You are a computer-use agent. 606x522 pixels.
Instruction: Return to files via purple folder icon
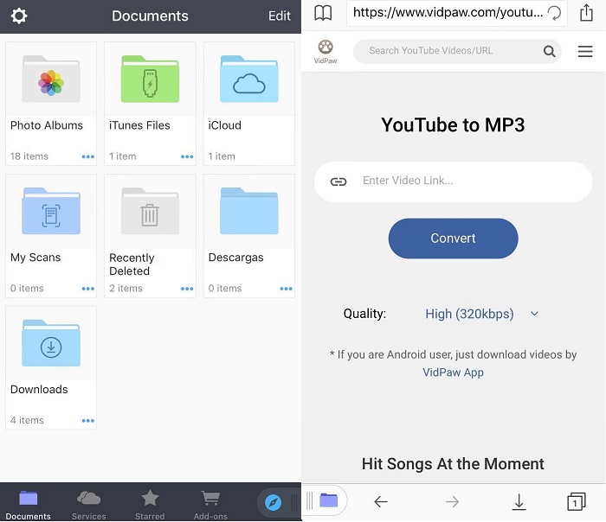click(x=328, y=500)
